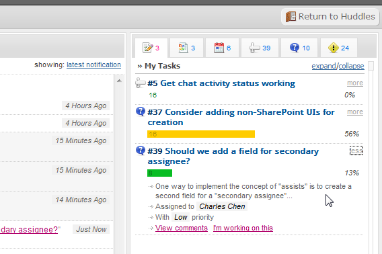This screenshot has height=254, width=382.
Task: Click the Charles Chen assignee name
Action: click(x=222, y=206)
